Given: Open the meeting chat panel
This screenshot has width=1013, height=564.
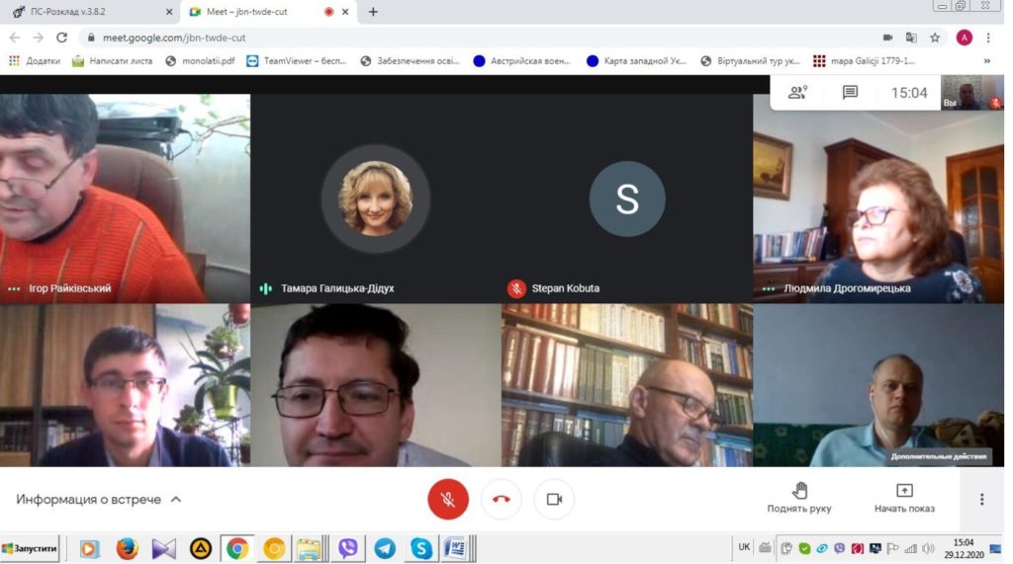Looking at the screenshot, I should tap(850, 93).
